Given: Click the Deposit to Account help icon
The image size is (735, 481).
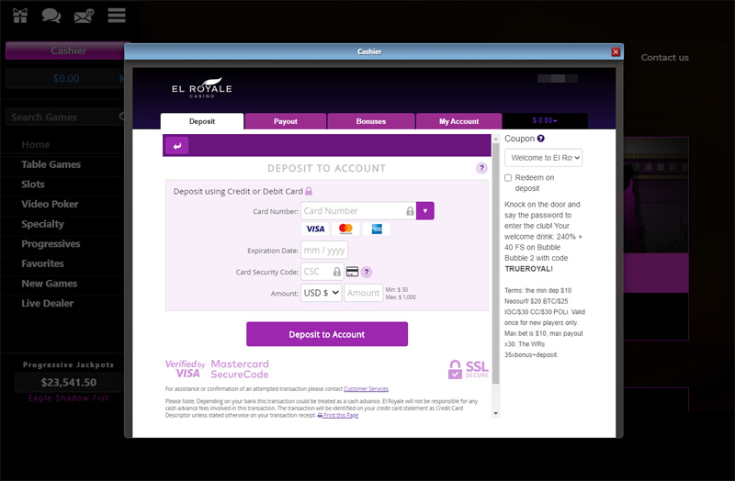Looking at the screenshot, I should point(481,168).
